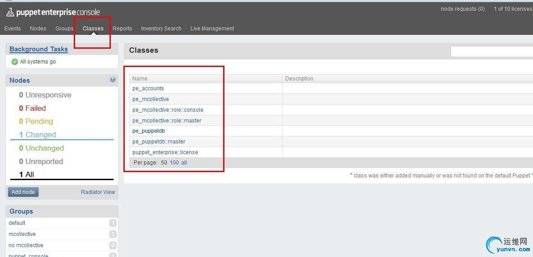Filter nodes by 0 Unreported
Image resolution: width=533 pixels, height=257 pixels.
pyautogui.click(x=41, y=161)
